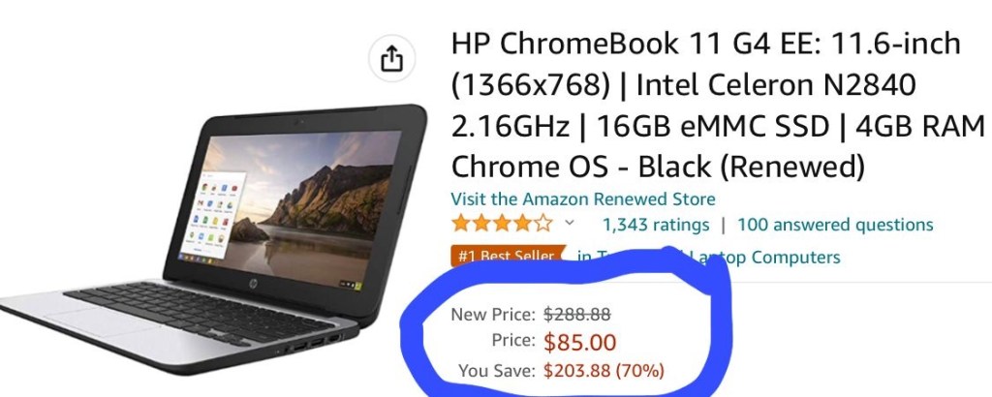992x397 pixels.
Task: Click the "New Price:" label
Action: 493,314
